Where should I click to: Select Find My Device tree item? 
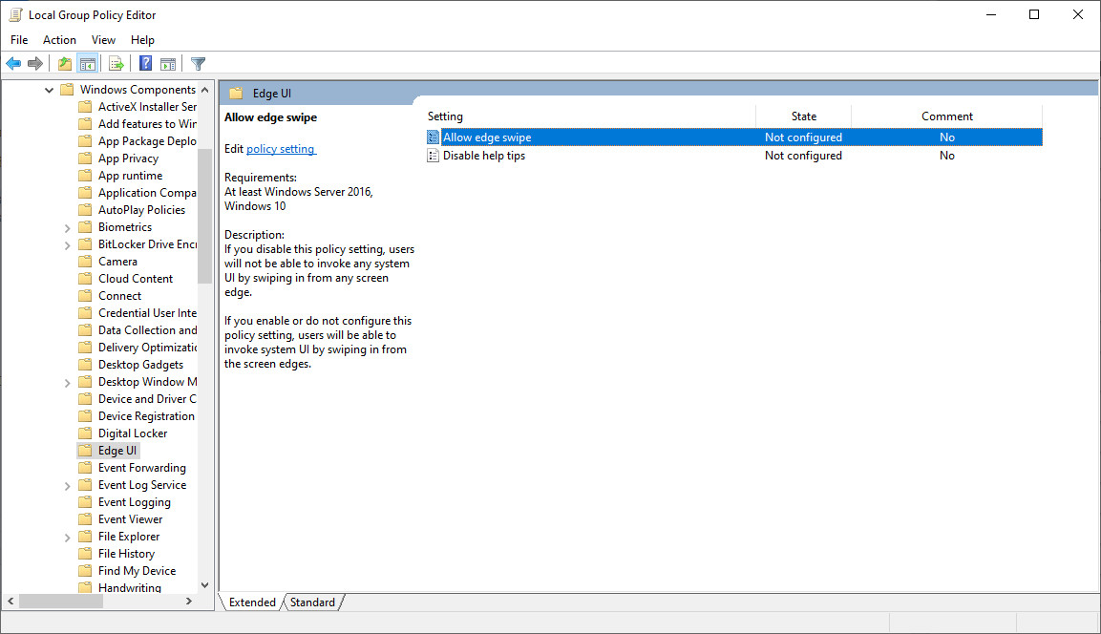(137, 571)
